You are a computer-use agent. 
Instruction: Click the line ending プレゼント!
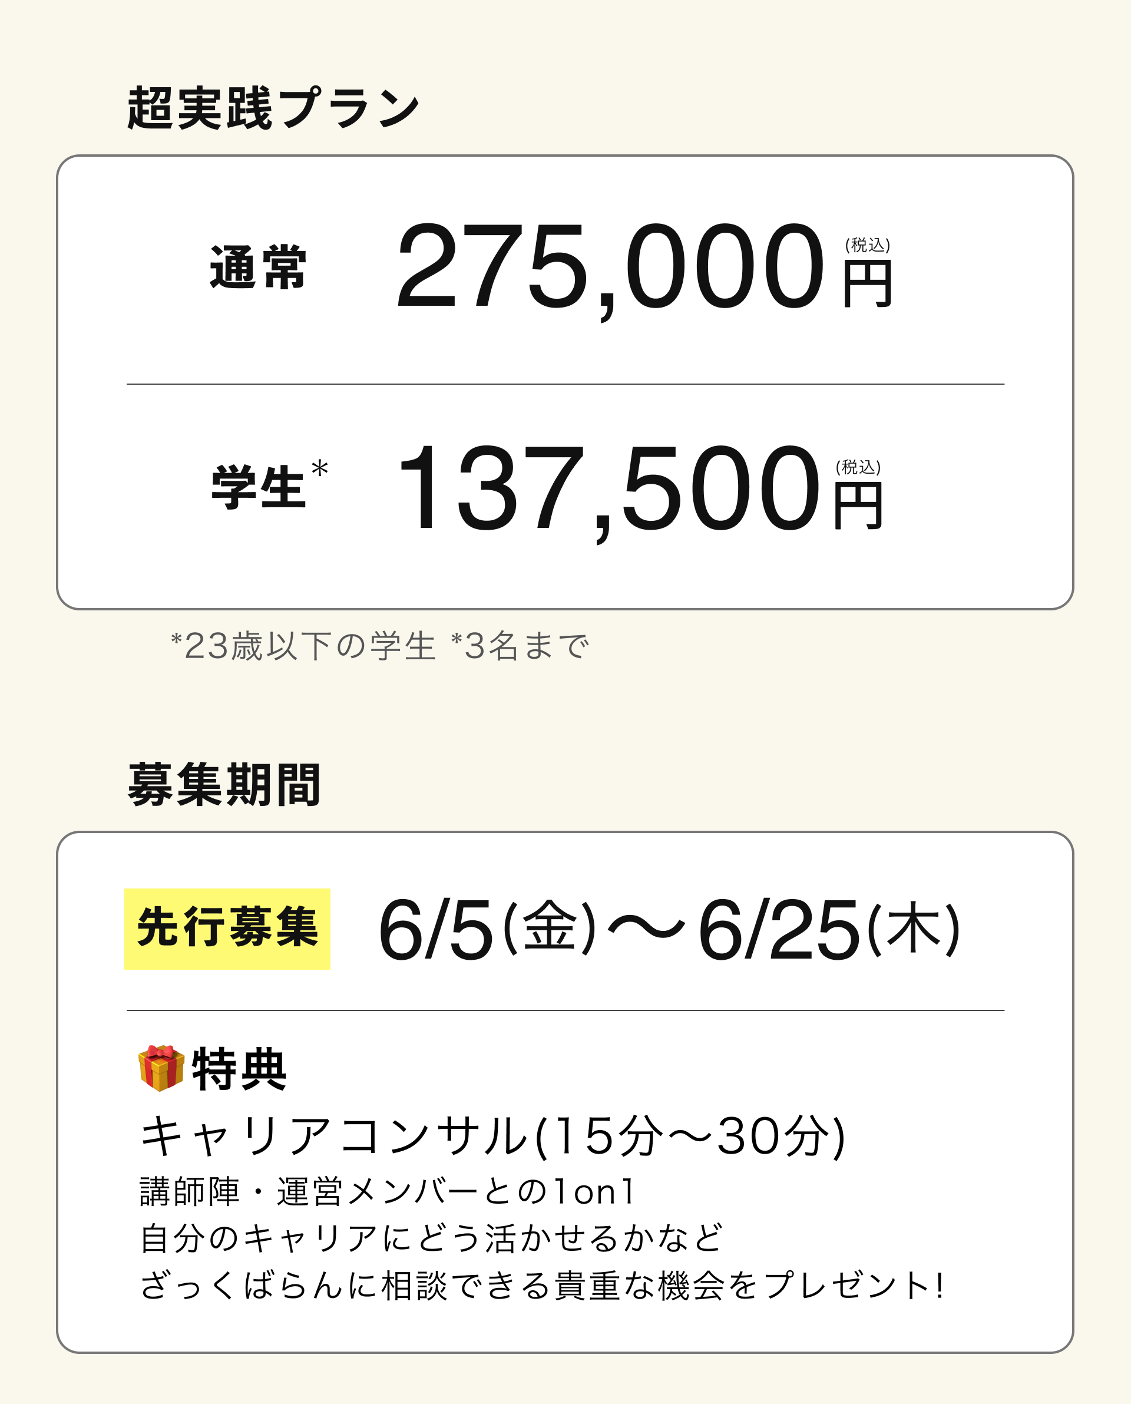[542, 1286]
